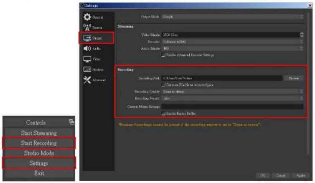315x183 pixels.
Task: Open the Audio Bitrate dropdown
Action: point(232,48)
